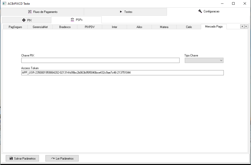Select the Configuracao tab
The height and width of the screenshot is (165, 251).
(x=208, y=11)
